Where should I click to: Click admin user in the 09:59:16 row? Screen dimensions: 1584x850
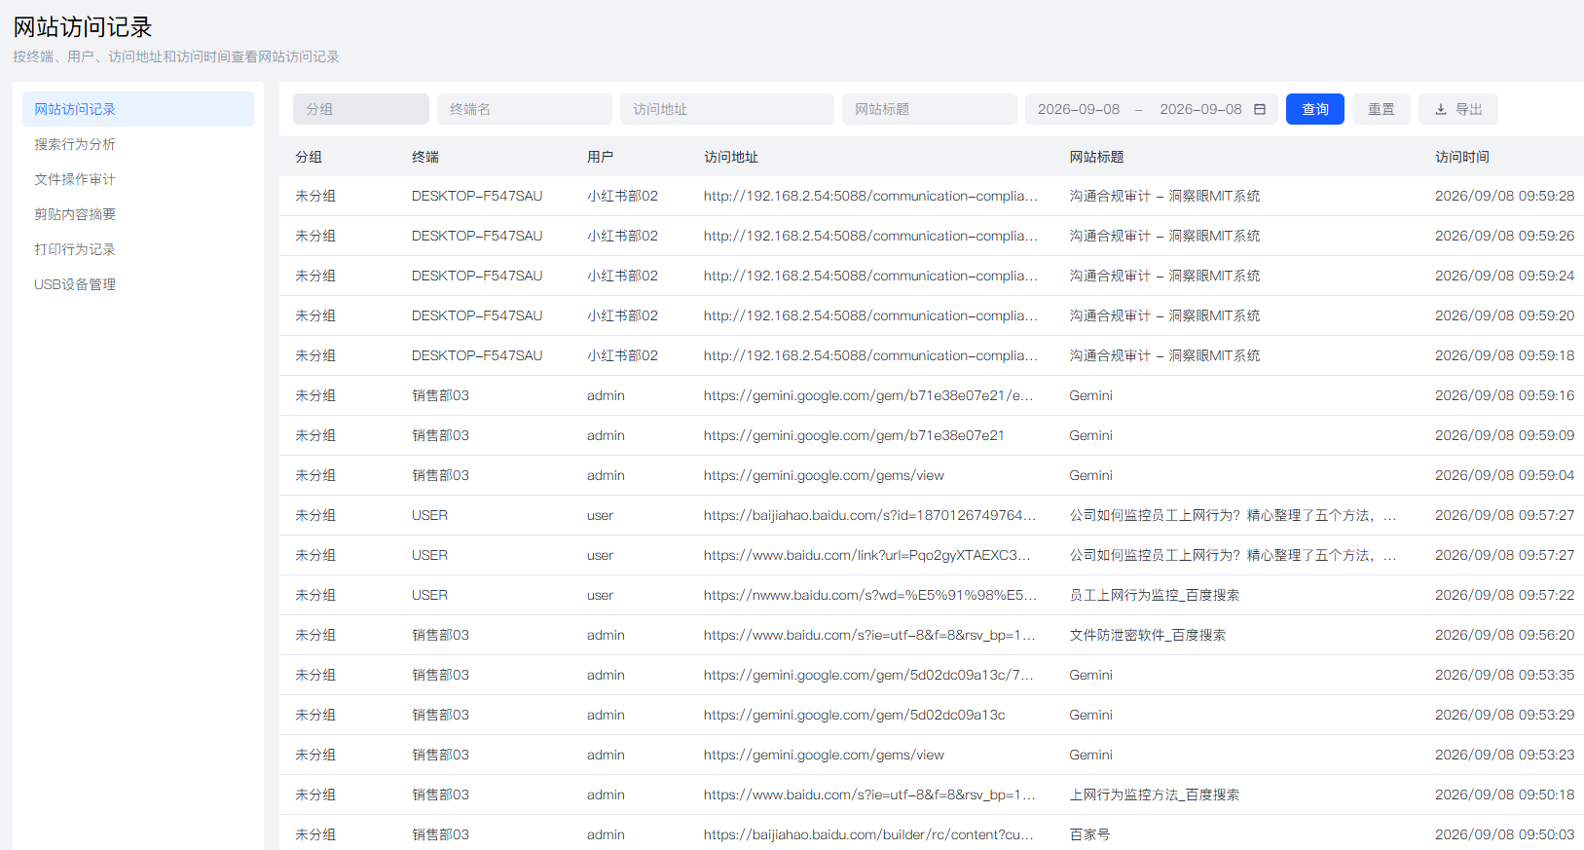click(x=606, y=395)
